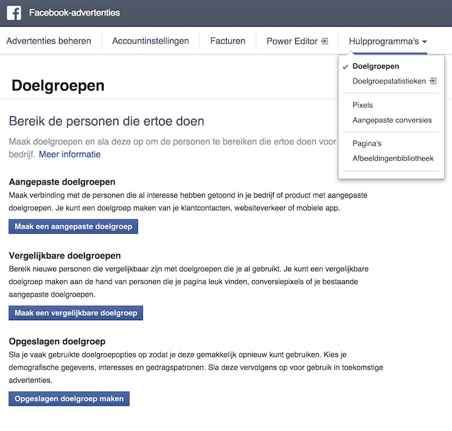Image resolution: width=452 pixels, height=431 pixels.
Task: Click the Doelgroepen page heading
Action: tap(58, 86)
